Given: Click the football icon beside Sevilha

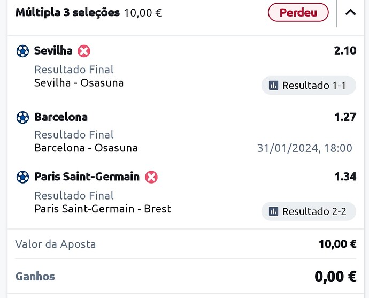Looking at the screenshot, I should pyautogui.click(x=22, y=51).
